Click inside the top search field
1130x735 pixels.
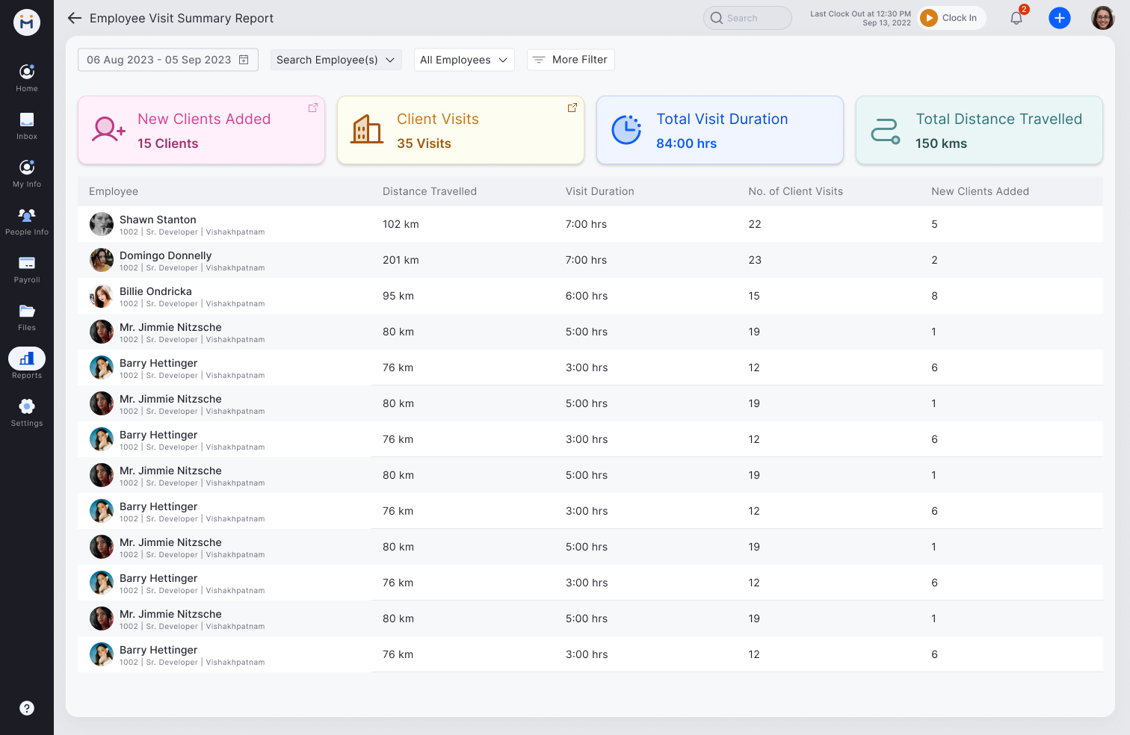click(747, 17)
